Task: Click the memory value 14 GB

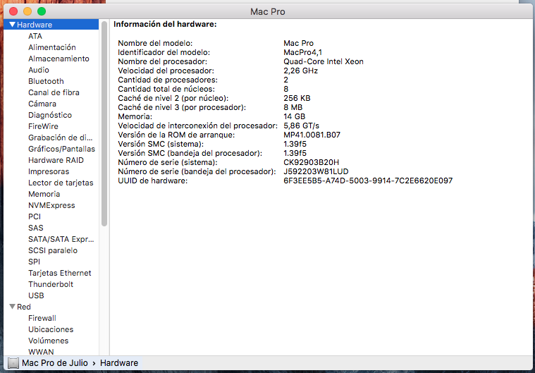Action: [x=295, y=116]
